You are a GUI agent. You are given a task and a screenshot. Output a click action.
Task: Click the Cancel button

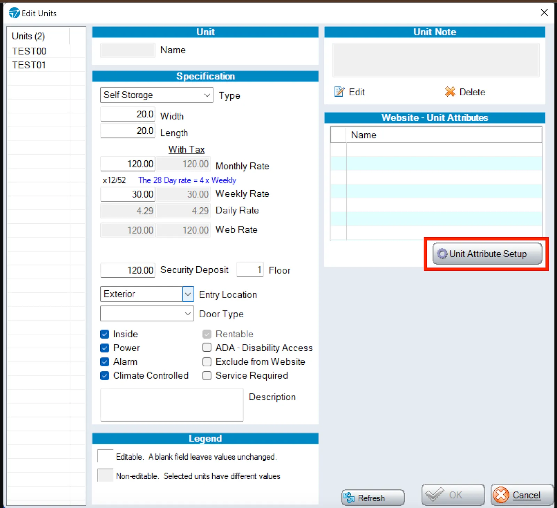tap(522, 495)
